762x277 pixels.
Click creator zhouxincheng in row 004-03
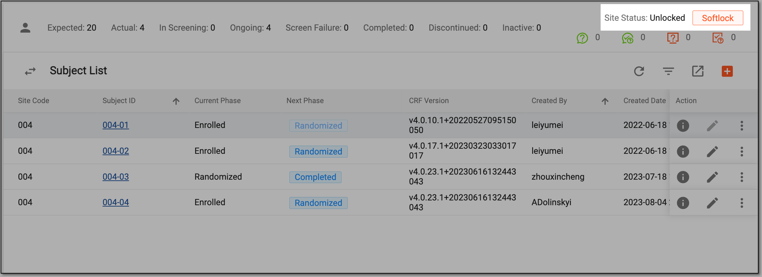pos(558,177)
